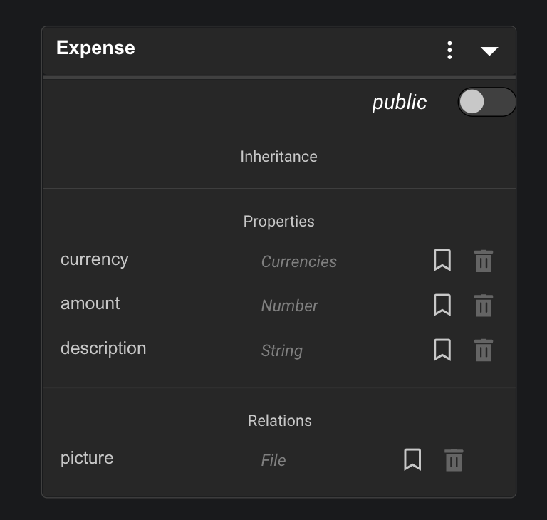Open the Expense card three-dot menu
547x520 pixels.
(x=449, y=50)
